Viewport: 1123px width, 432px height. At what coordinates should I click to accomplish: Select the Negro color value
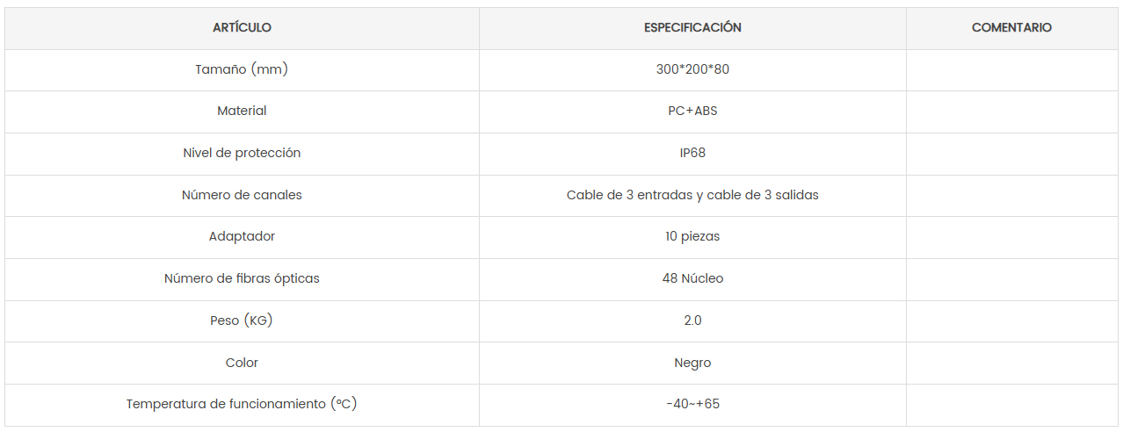pyautogui.click(x=692, y=363)
